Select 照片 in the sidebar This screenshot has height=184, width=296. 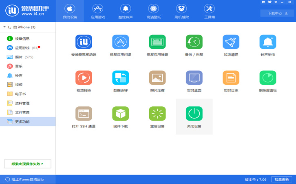click(x=19, y=57)
